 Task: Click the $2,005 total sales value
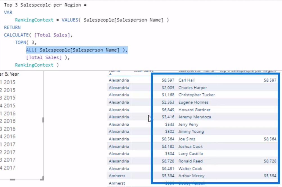click(168, 88)
